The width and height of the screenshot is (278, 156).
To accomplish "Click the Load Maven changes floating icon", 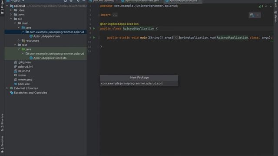I will tap(252, 15).
